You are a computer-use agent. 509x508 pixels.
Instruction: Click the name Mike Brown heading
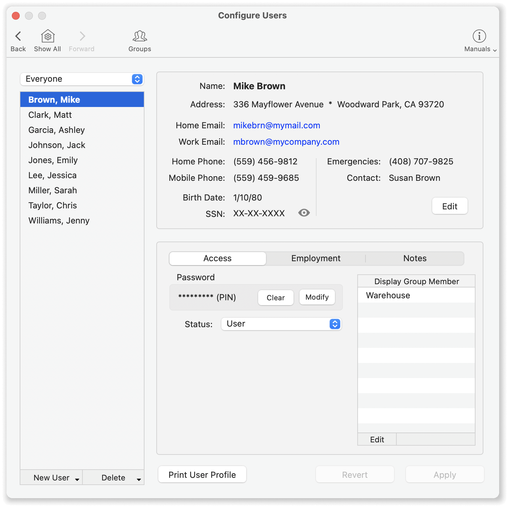(x=259, y=86)
